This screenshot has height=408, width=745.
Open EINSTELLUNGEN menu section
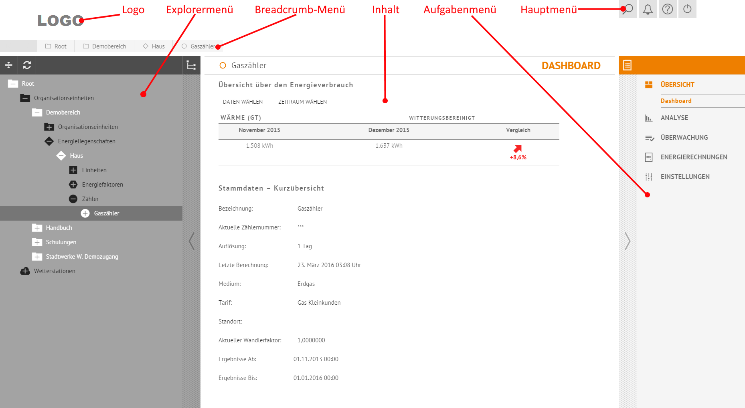(x=685, y=177)
